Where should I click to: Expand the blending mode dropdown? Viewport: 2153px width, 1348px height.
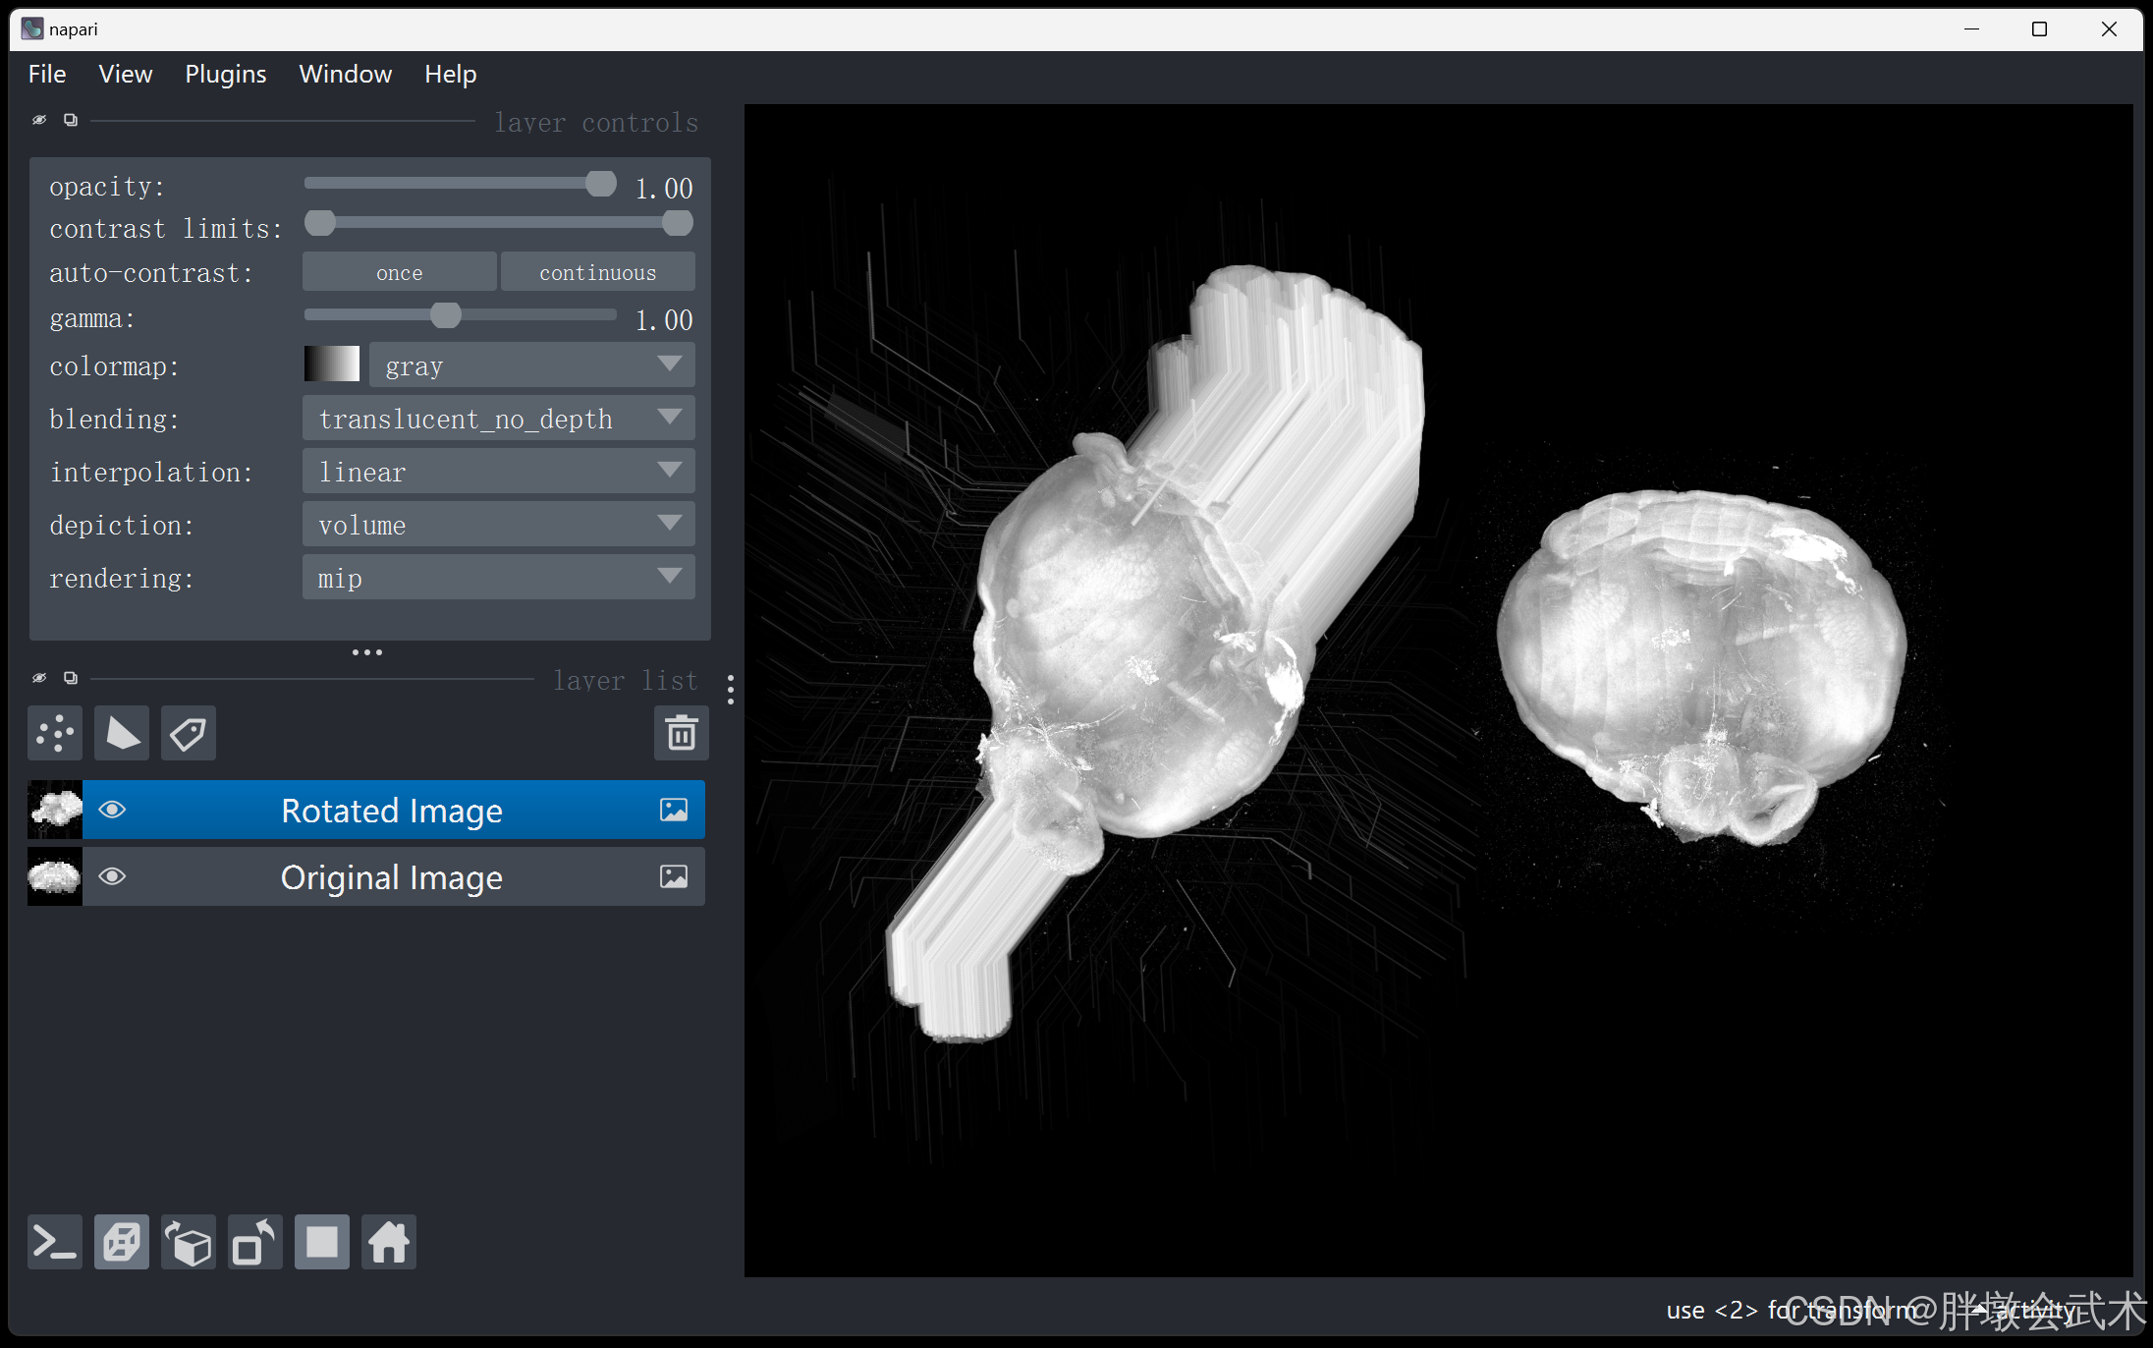point(499,419)
